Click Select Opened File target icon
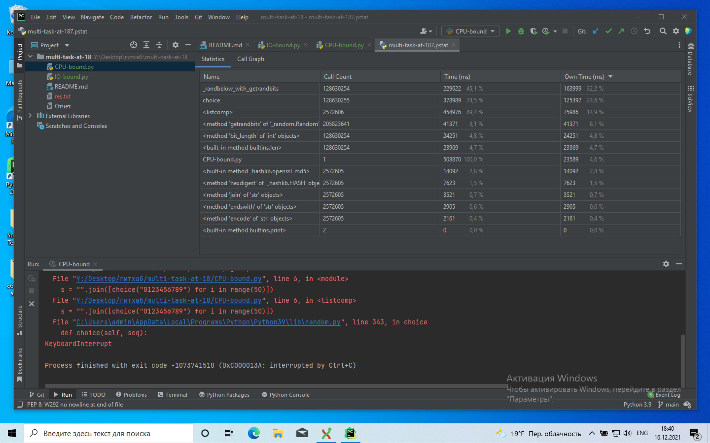The image size is (710, 443). click(x=133, y=45)
